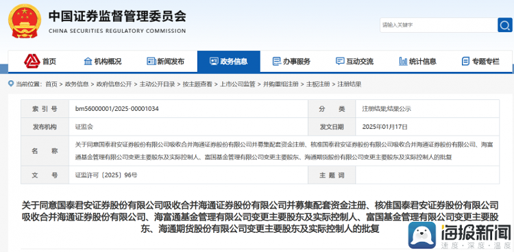
Task: Go to 政务信息 in the breadcrumb
Action: click(x=77, y=84)
